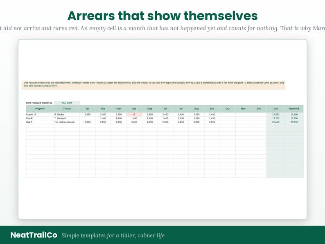Select the 'Bay 4b' property cell

40,118
